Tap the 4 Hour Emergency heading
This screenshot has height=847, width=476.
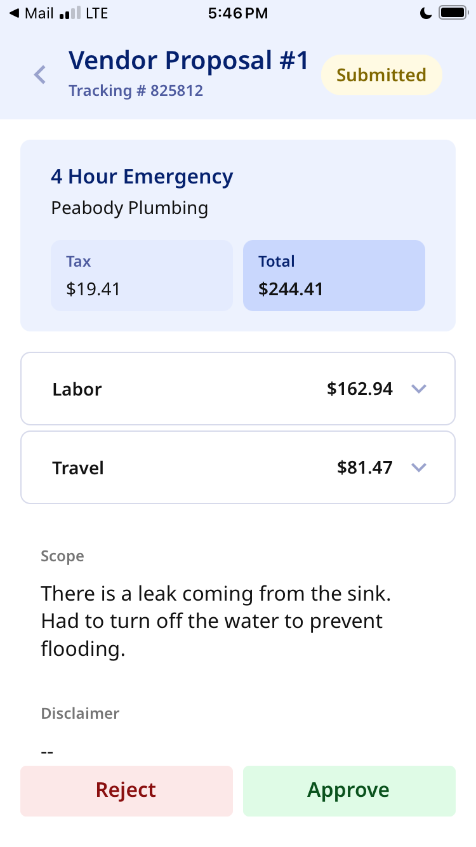[x=142, y=177]
